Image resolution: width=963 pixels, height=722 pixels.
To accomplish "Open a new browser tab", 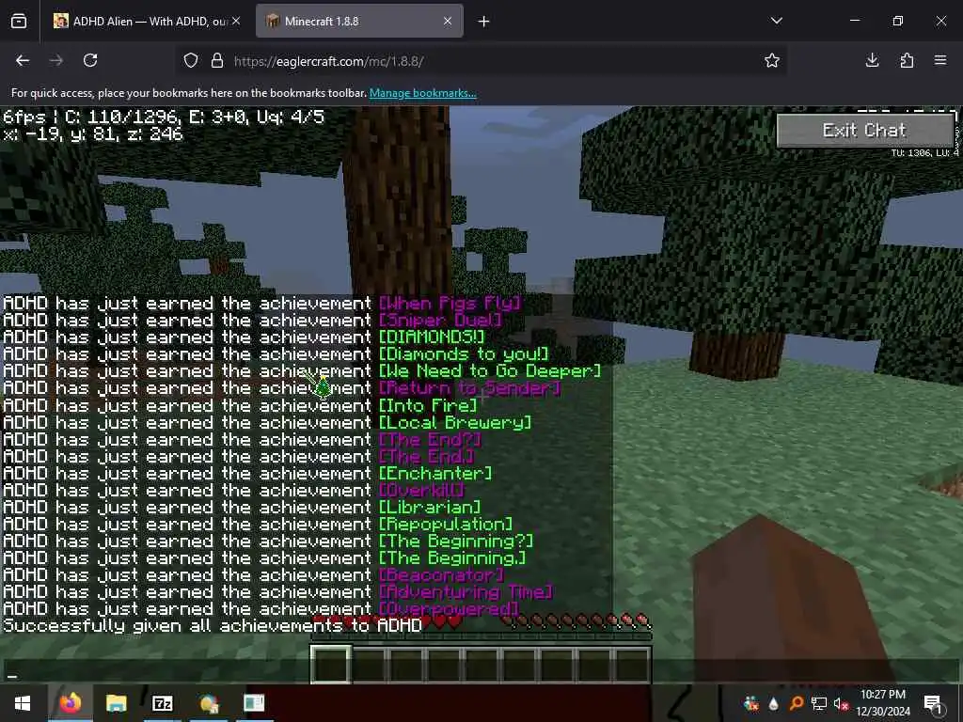I will pyautogui.click(x=484, y=22).
